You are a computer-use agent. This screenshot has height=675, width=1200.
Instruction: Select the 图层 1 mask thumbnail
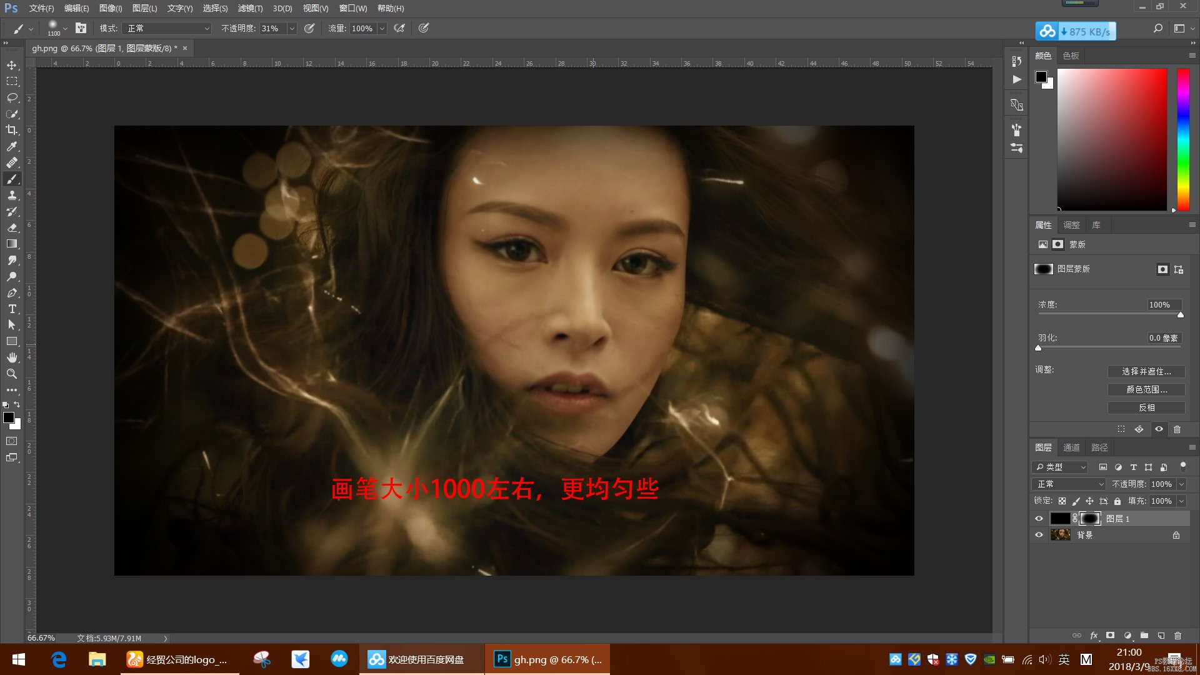pyautogui.click(x=1089, y=519)
